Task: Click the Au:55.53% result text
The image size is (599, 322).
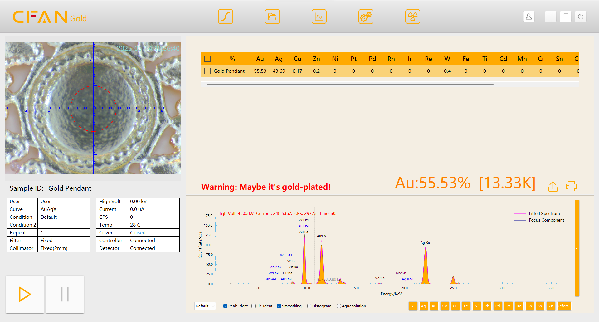Action: pyautogui.click(x=432, y=183)
